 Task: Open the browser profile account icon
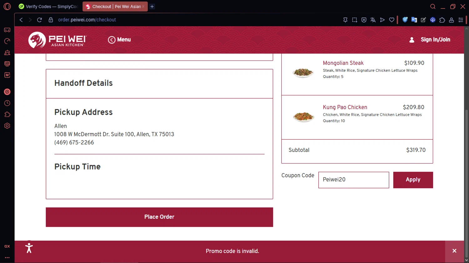[451, 20]
